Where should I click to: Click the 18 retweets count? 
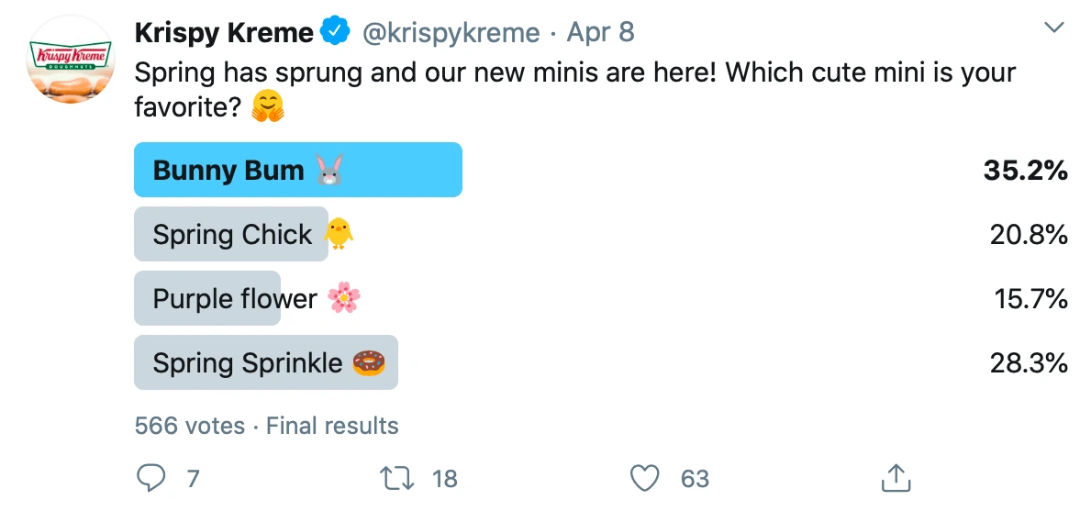point(444,478)
